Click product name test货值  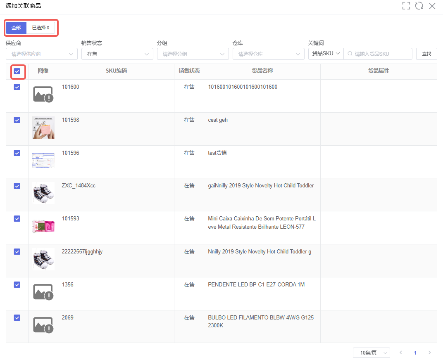tap(217, 153)
